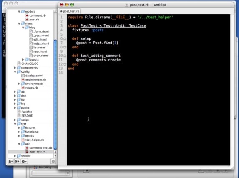
Task: Expand the vendor folder
Action: pyautogui.click(x=15, y=156)
